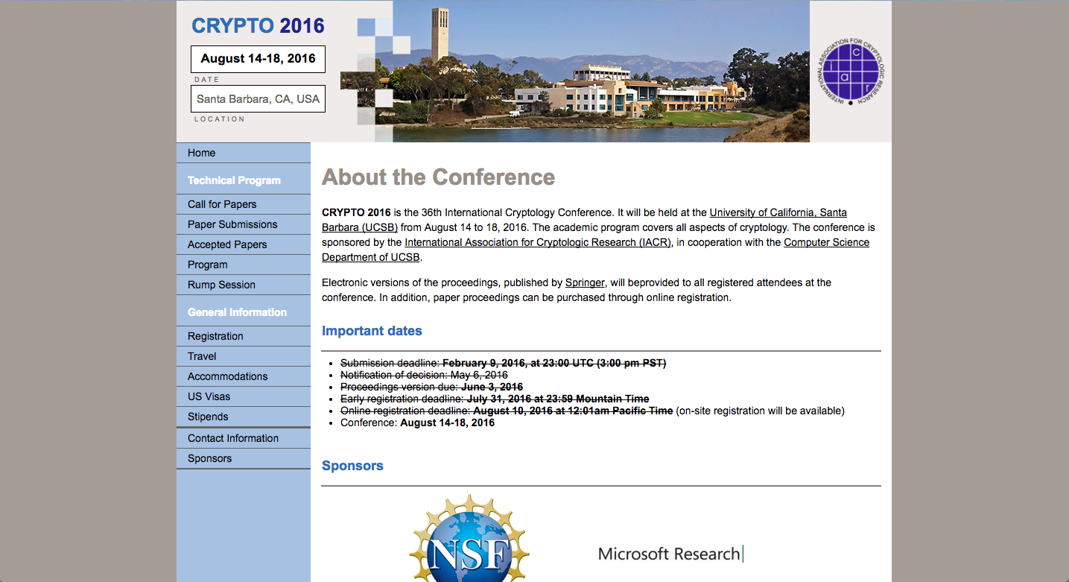Go to the Travel page
1069x582 pixels.
click(x=244, y=356)
